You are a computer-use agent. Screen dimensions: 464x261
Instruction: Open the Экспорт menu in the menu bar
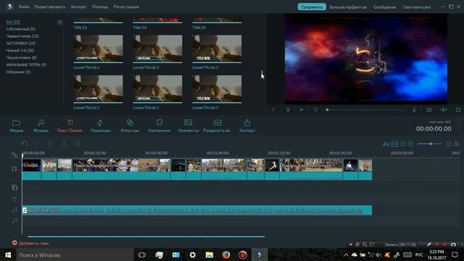[78, 7]
